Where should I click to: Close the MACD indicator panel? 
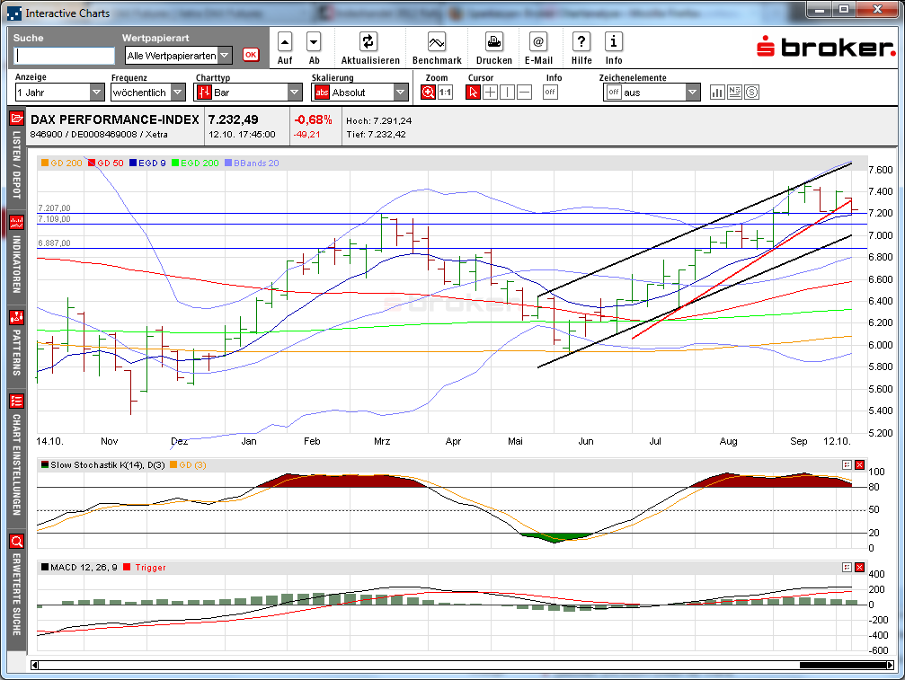(x=859, y=567)
